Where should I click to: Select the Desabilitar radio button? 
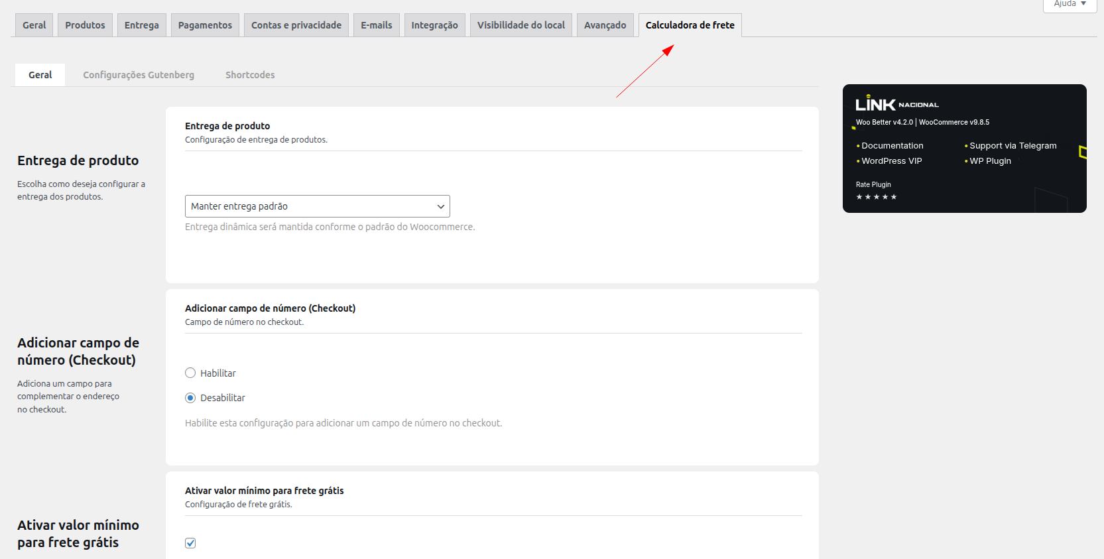coord(190,398)
